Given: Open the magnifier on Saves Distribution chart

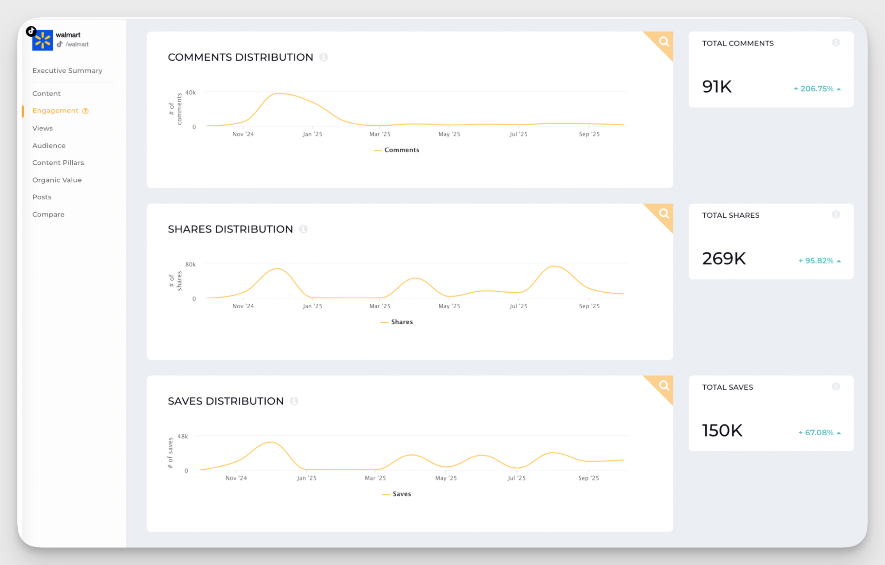Looking at the screenshot, I should (x=664, y=385).
